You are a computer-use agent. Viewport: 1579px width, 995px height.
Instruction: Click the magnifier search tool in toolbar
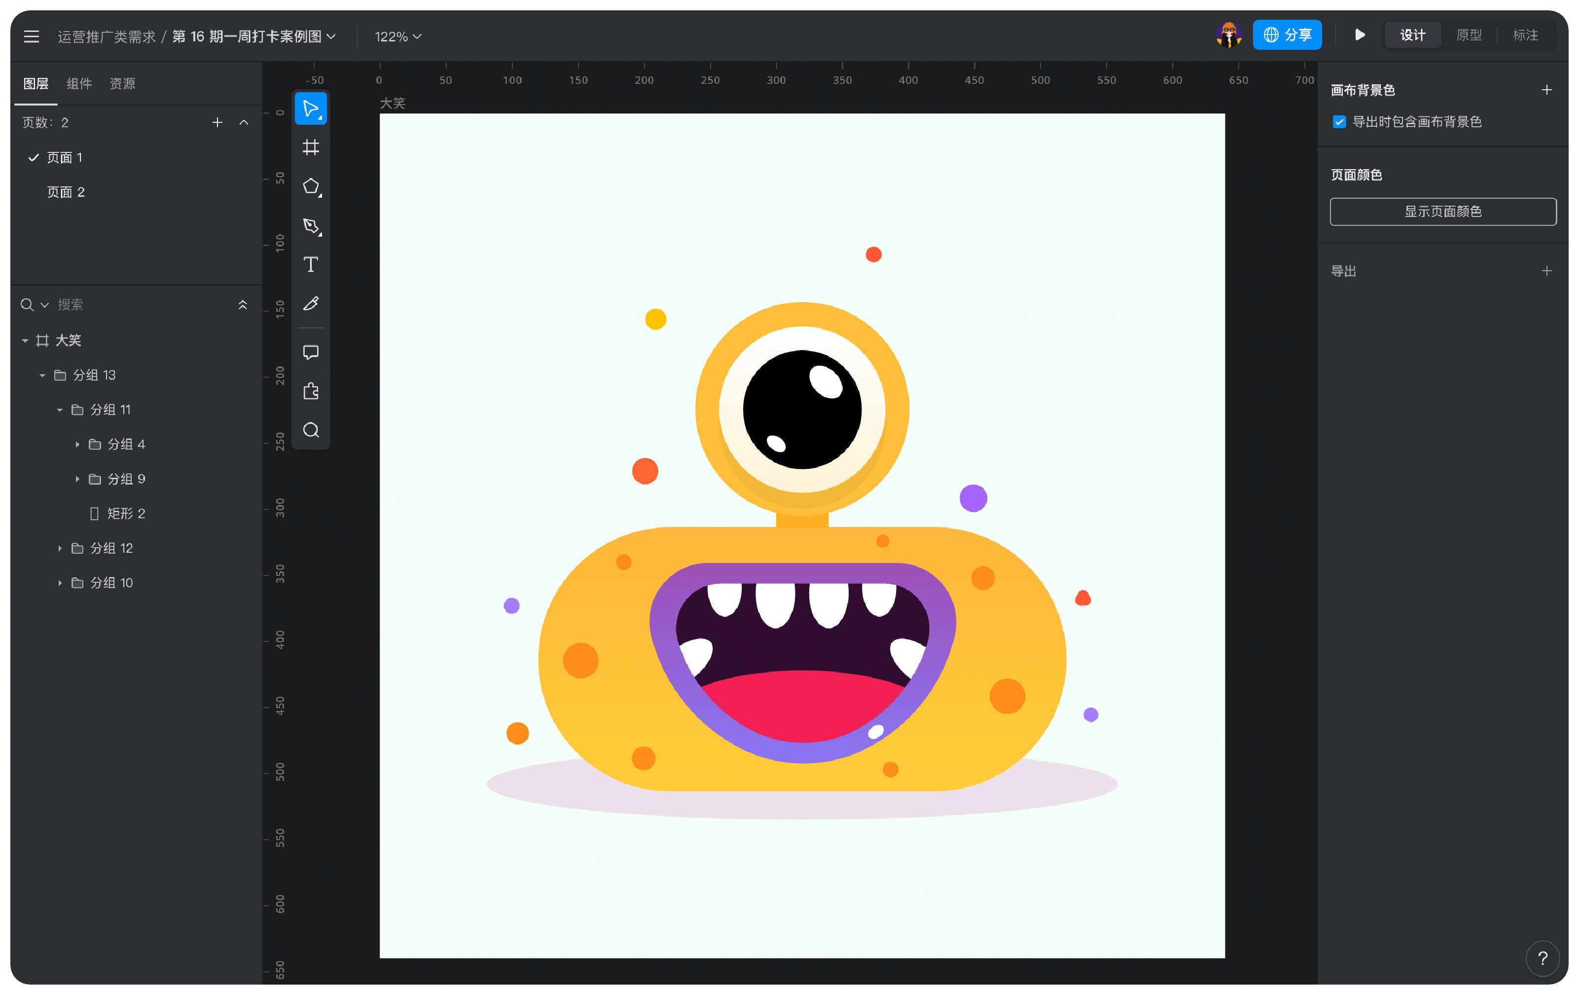(x=311, y=430)
